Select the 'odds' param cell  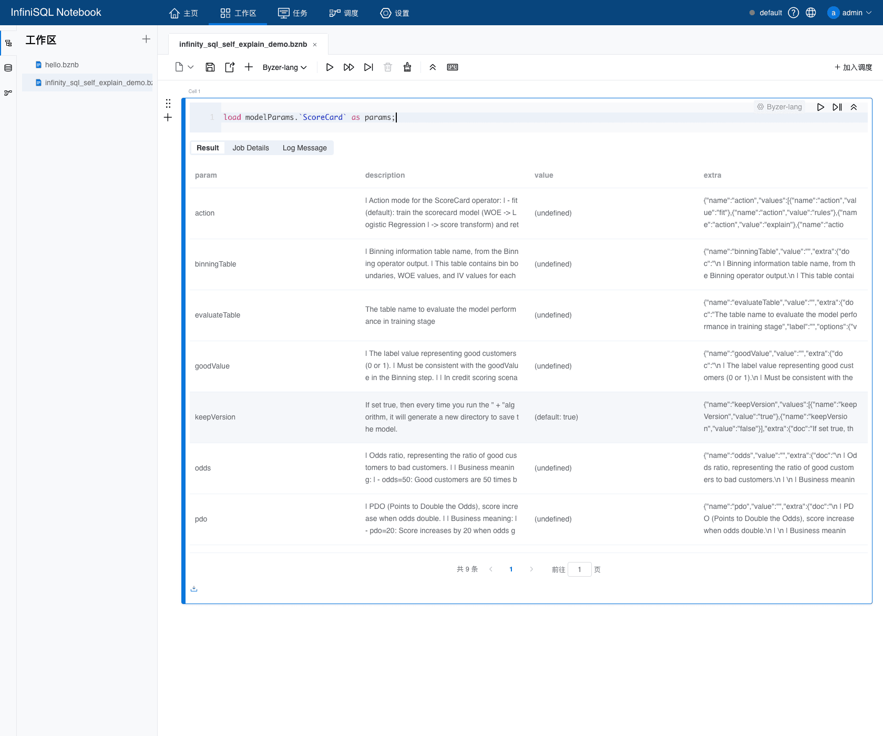click(x=203, y=468)
